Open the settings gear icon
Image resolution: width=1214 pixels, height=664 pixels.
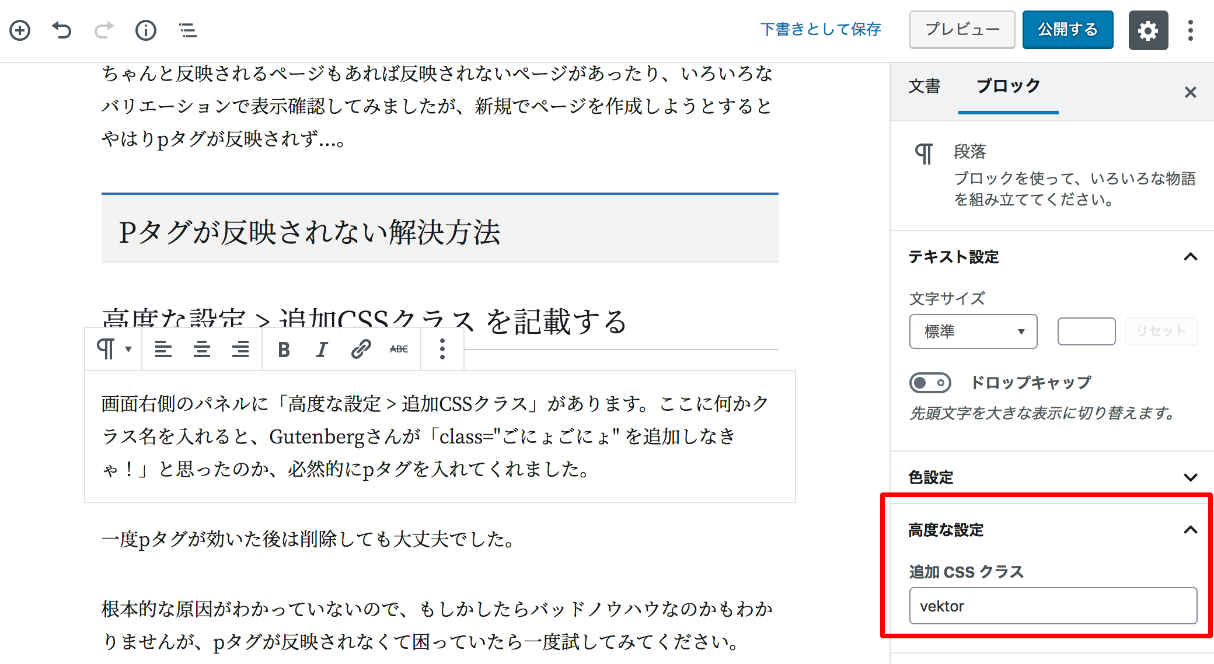tap(1147, 30)
